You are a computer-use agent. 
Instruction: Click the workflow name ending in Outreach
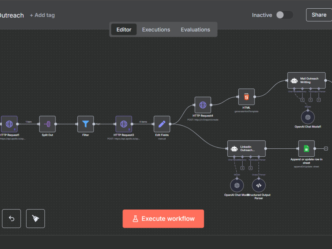[x=12, y=16]
